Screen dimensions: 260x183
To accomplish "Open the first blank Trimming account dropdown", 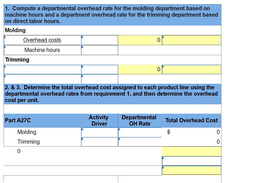I will click(4, 66).
